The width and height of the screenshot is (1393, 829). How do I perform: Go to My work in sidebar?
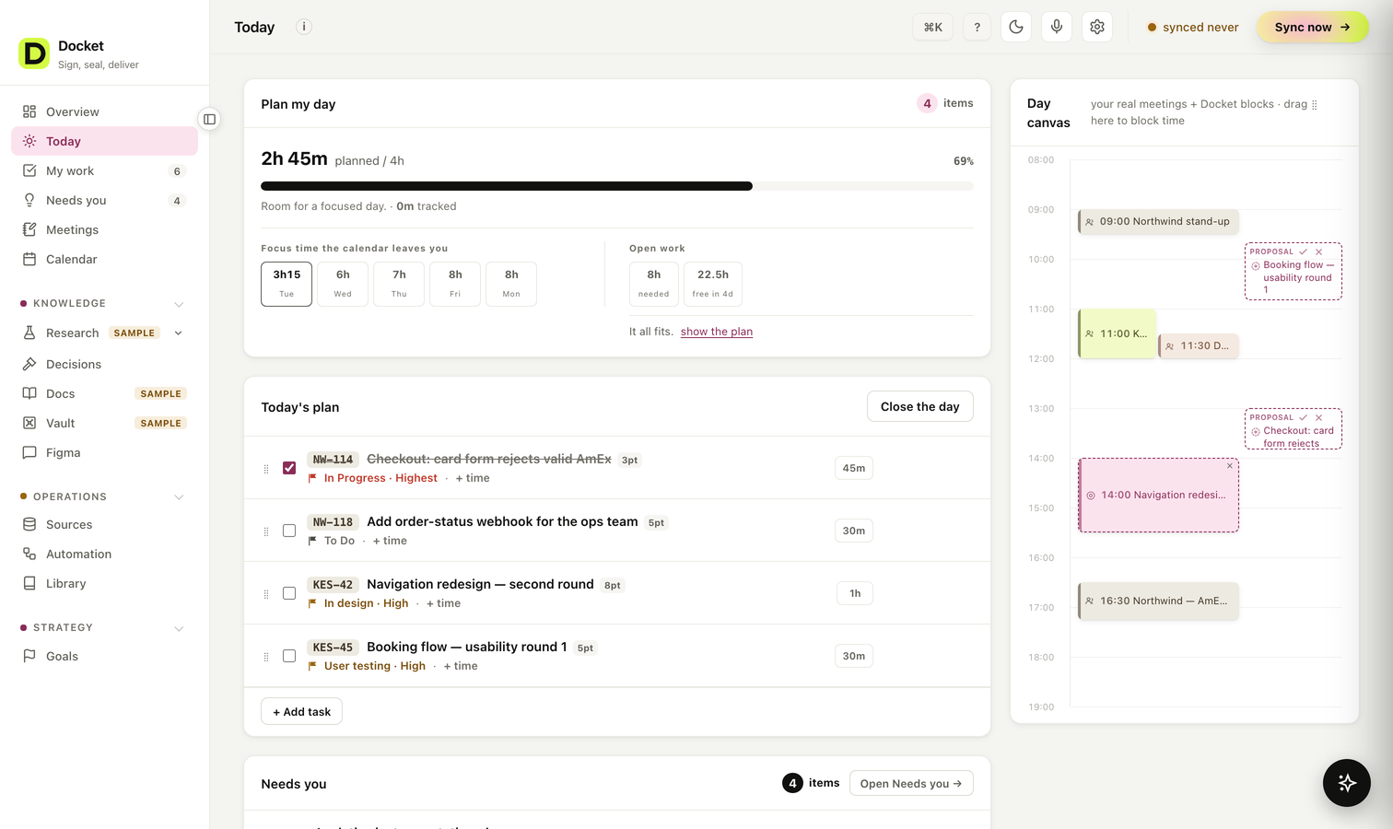pos(104,170)
